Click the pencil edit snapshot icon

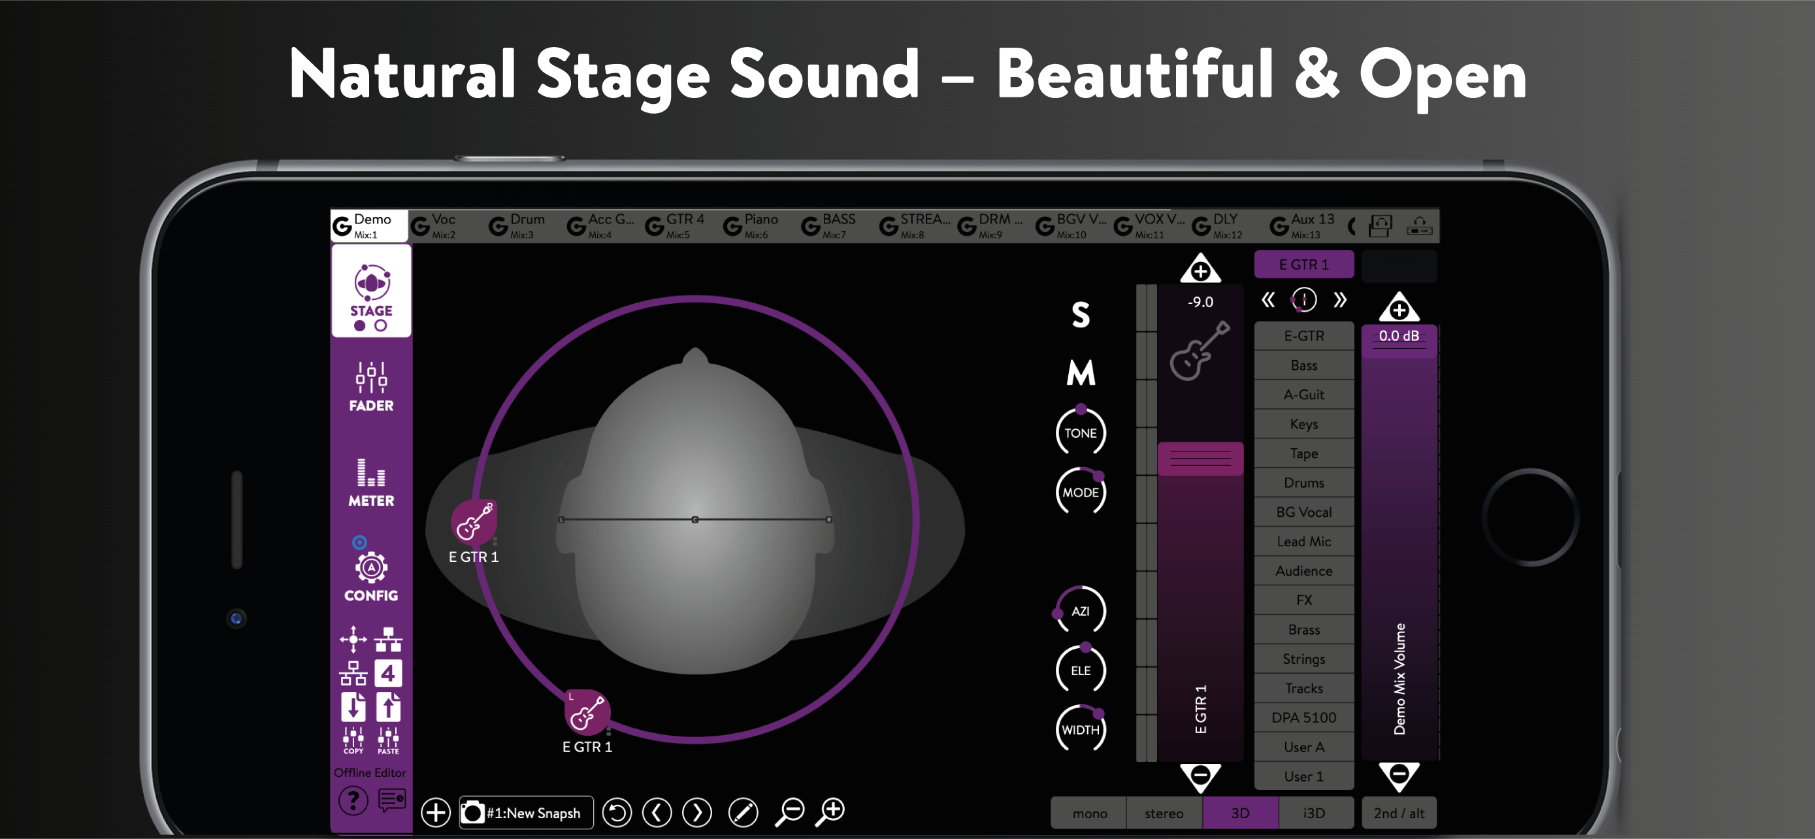[x=743, y=812]
